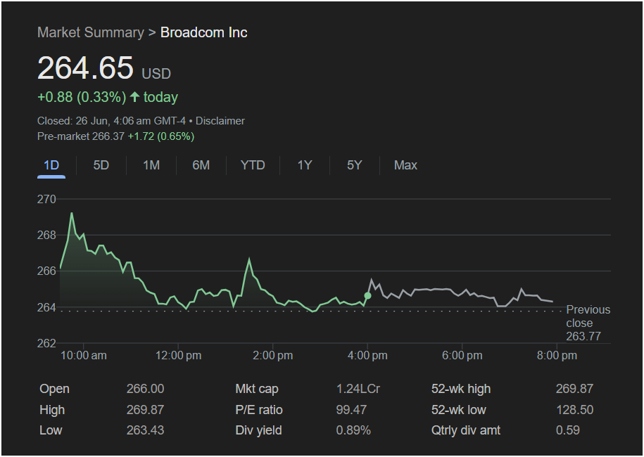Viewport: 644px width, 457px height.
Task: Click the Div yield label
Action: (259, 430)
